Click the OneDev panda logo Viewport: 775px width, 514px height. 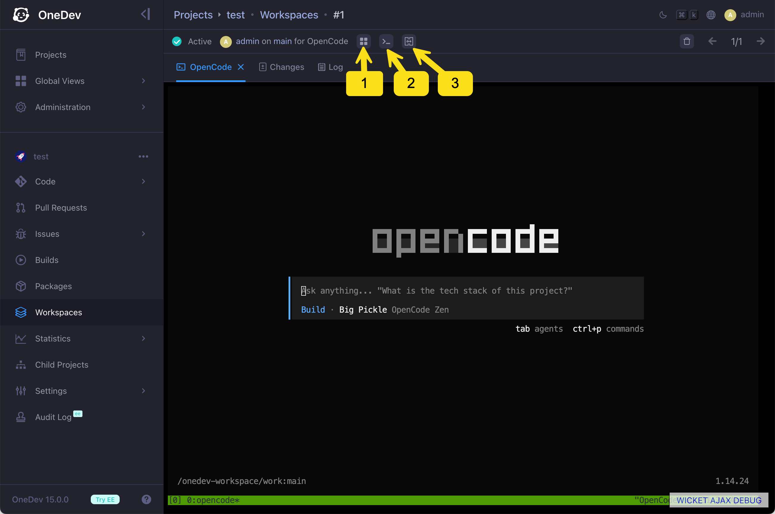tap(21, 15)
